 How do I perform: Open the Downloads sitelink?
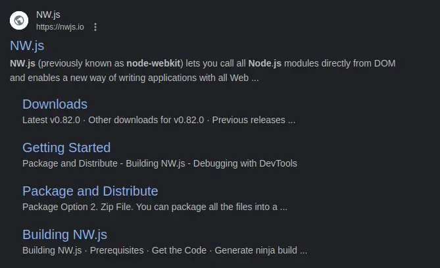point(55,104)
